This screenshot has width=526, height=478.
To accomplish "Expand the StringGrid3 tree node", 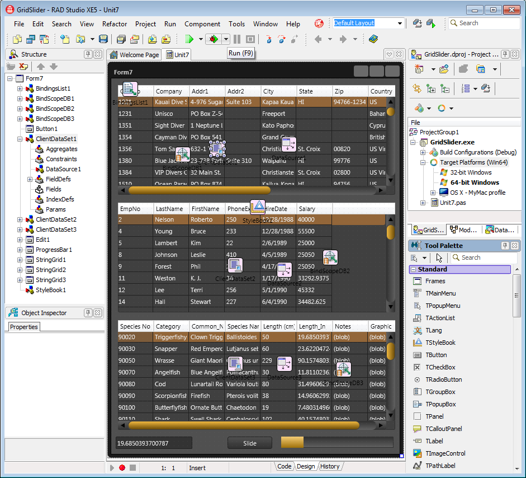I will coord(20,280).
